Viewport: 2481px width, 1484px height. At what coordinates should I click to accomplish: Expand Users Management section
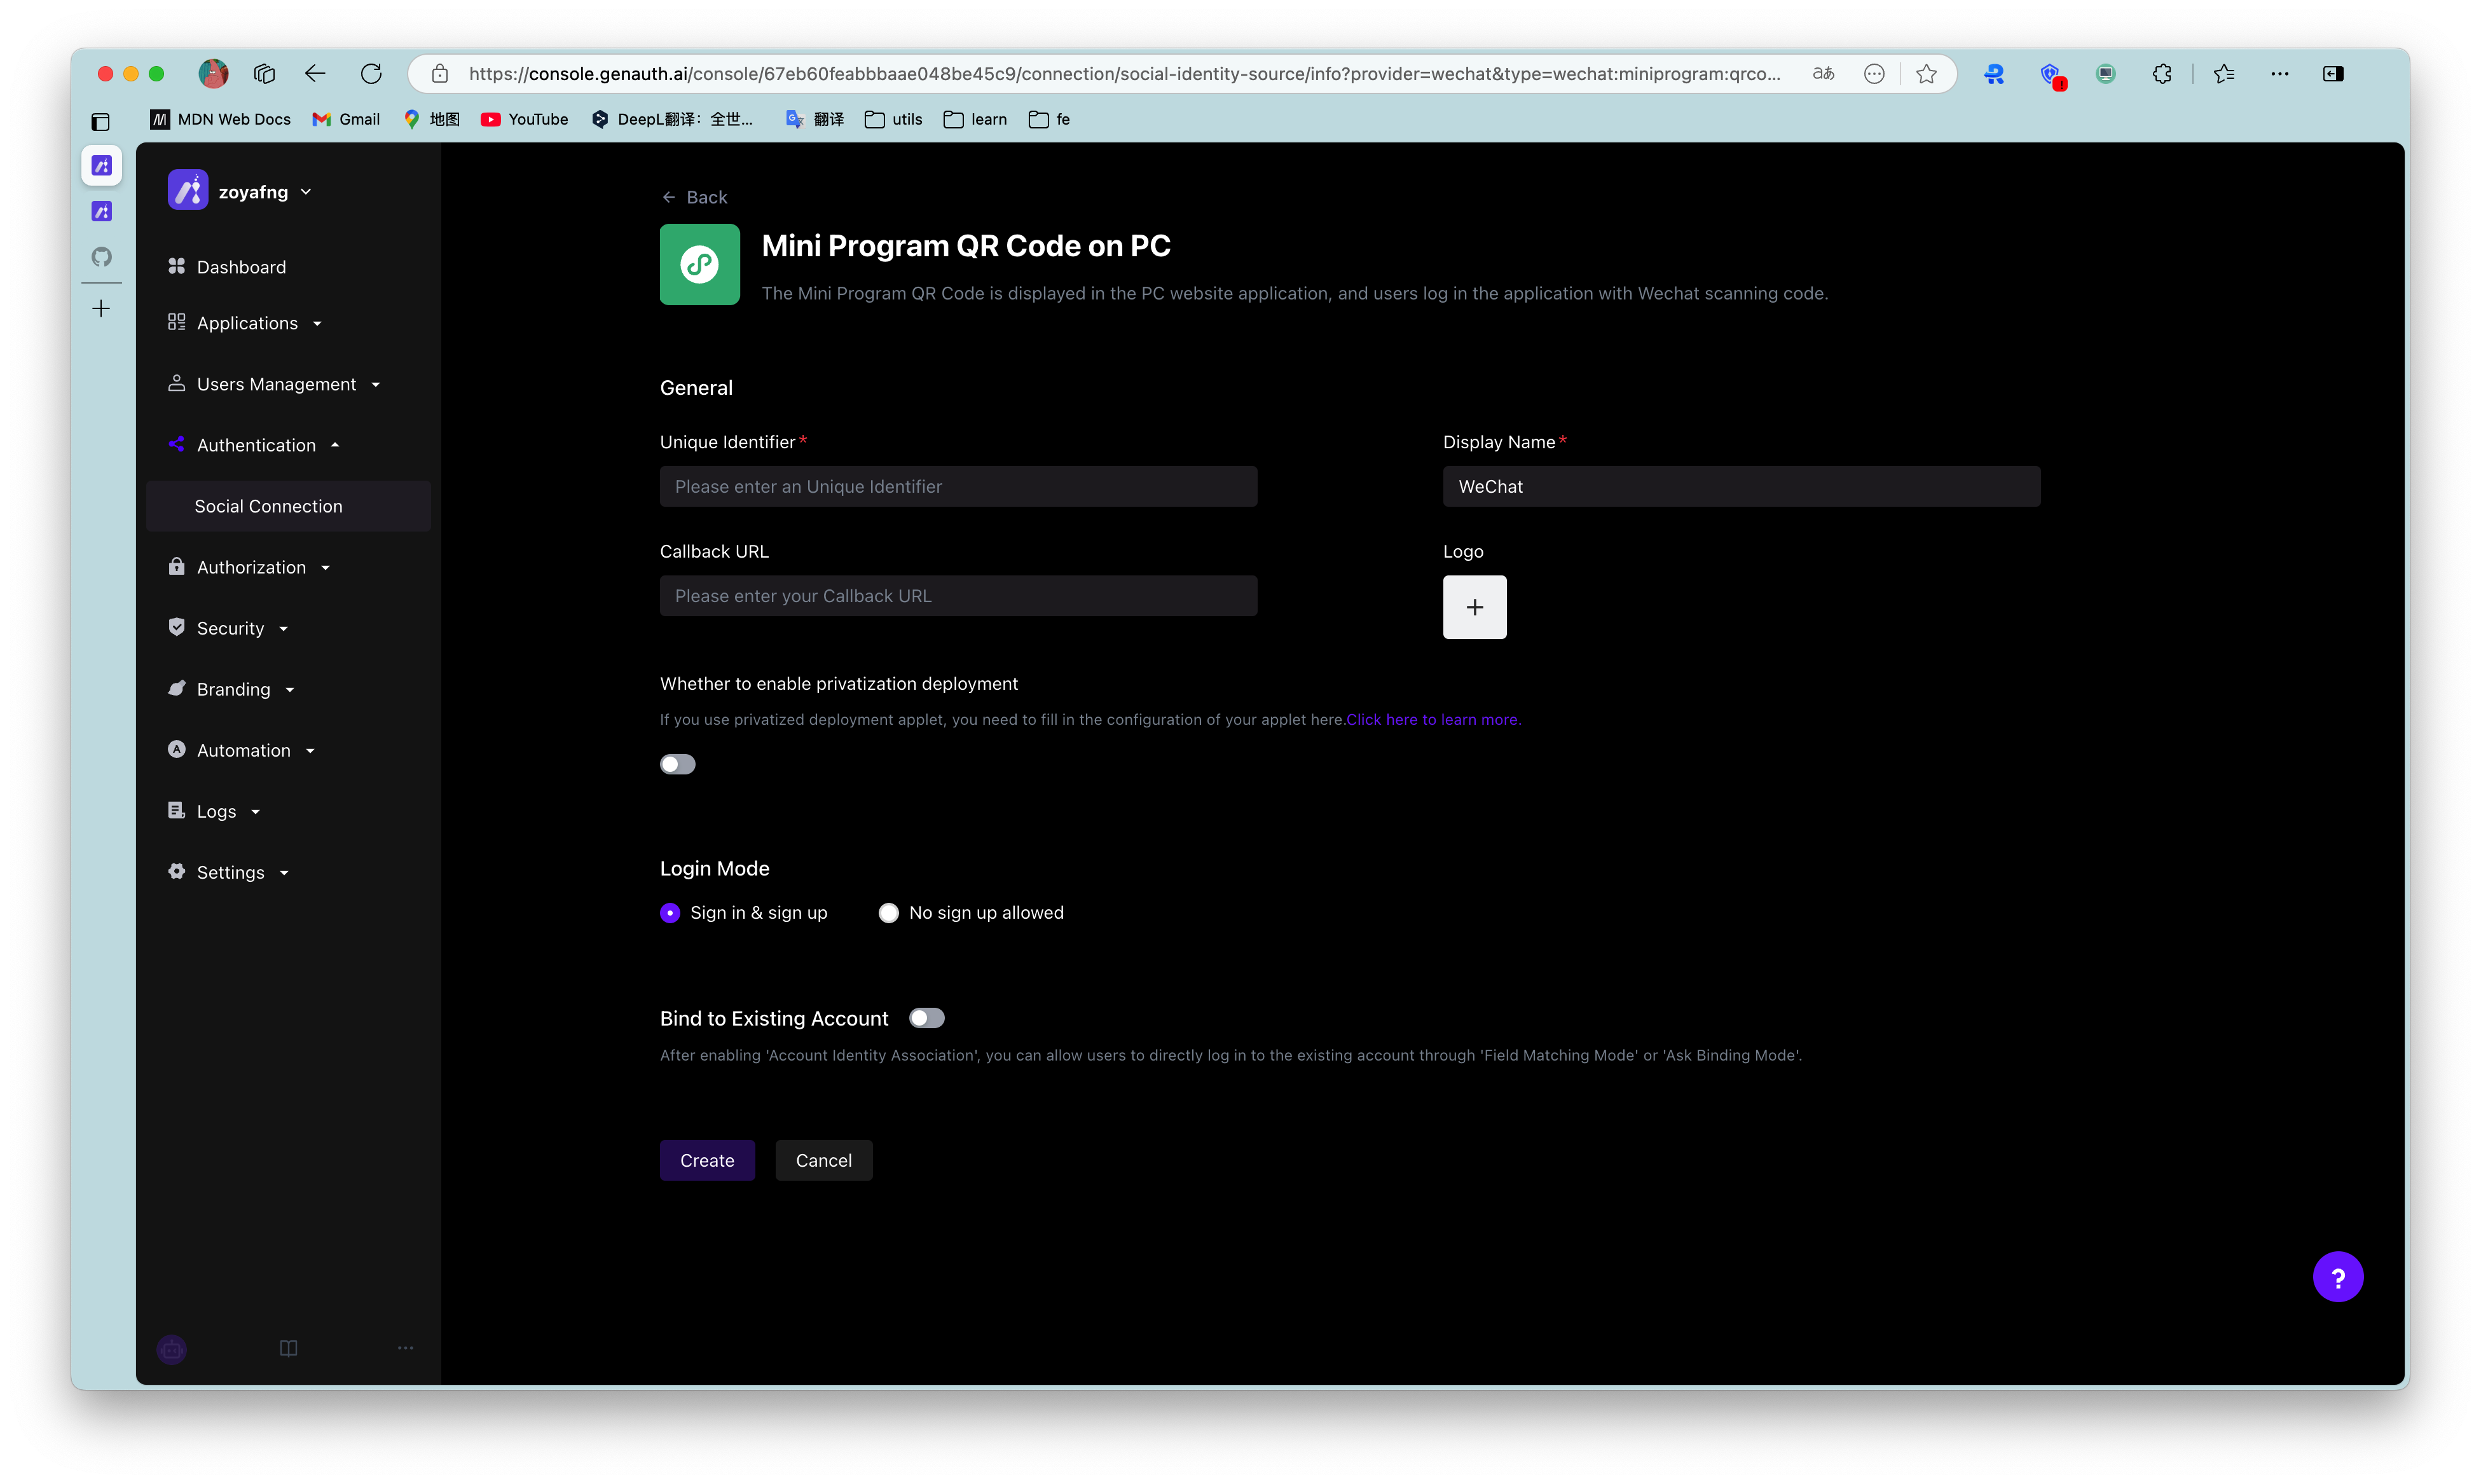pyautogui.click(x=276, y=384)
